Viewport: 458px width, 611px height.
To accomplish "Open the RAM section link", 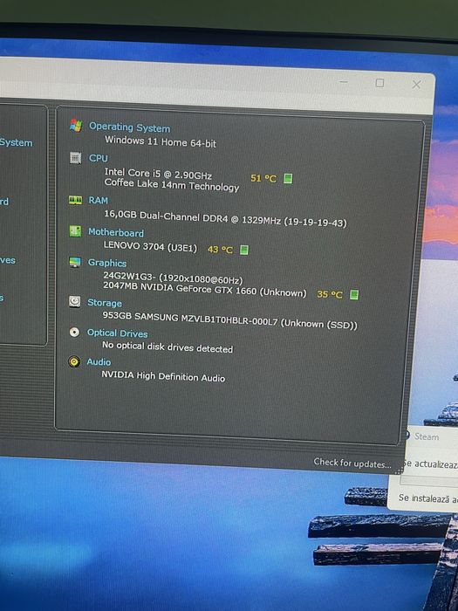I will pyautogui.click(x=98, y=200).
